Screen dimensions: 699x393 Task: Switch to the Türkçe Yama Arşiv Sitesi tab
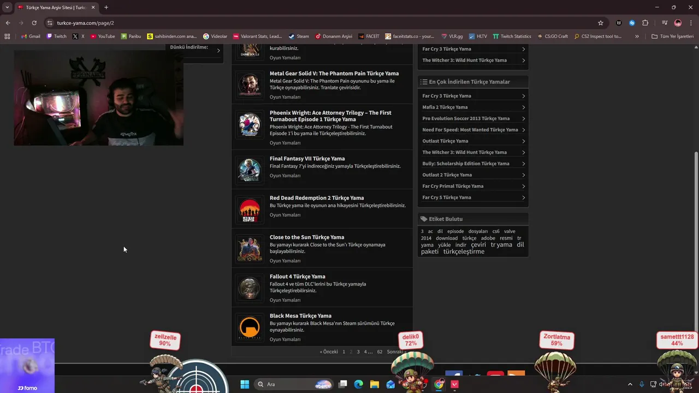(x=56, y=8)
